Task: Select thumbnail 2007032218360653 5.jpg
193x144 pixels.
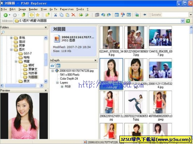Action: click(136, 102)
